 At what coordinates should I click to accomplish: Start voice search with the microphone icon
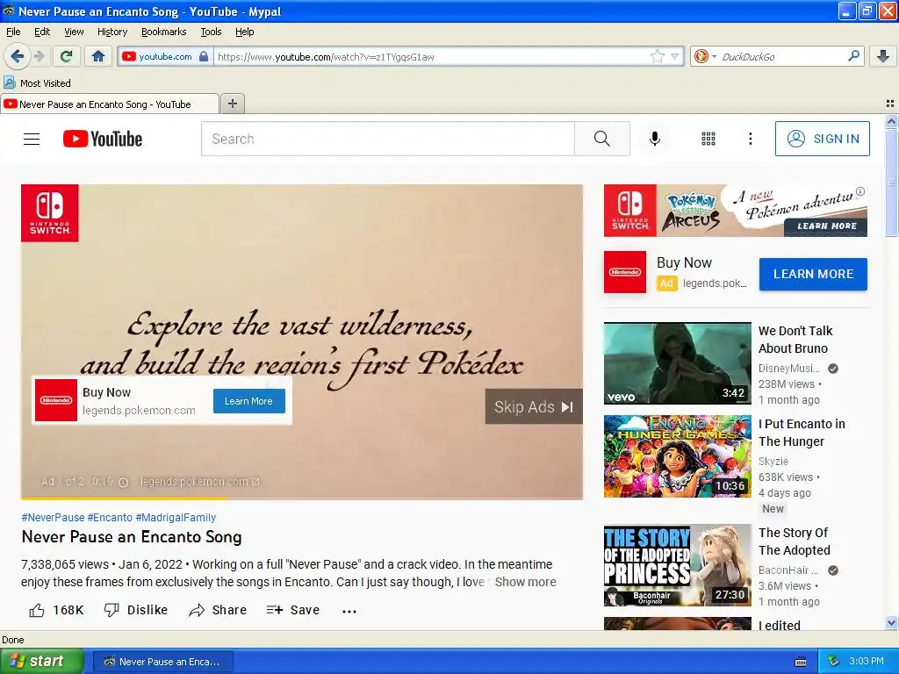pos(655,139)
